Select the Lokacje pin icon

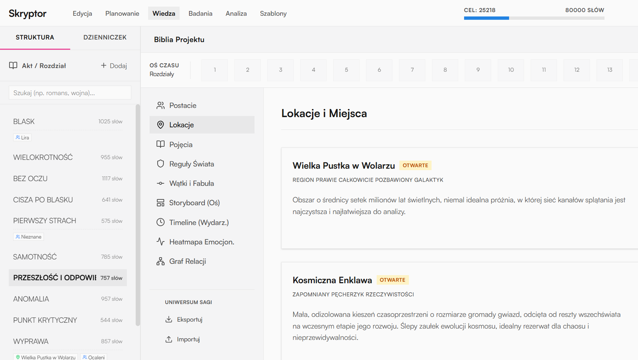coord(160,125)
